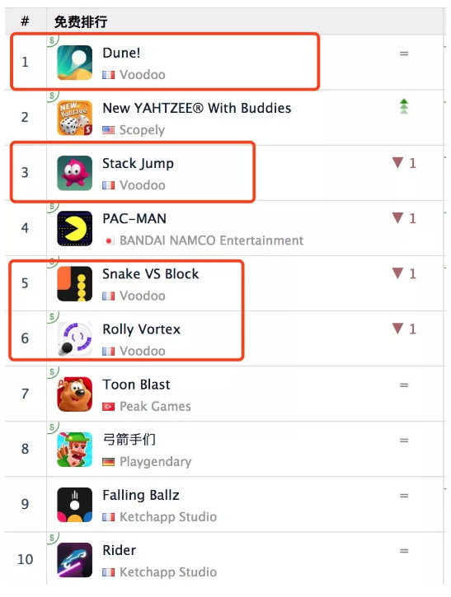Click the Ketchapp Studio link under Rider
451x597 pixels.
coord(167,571)
